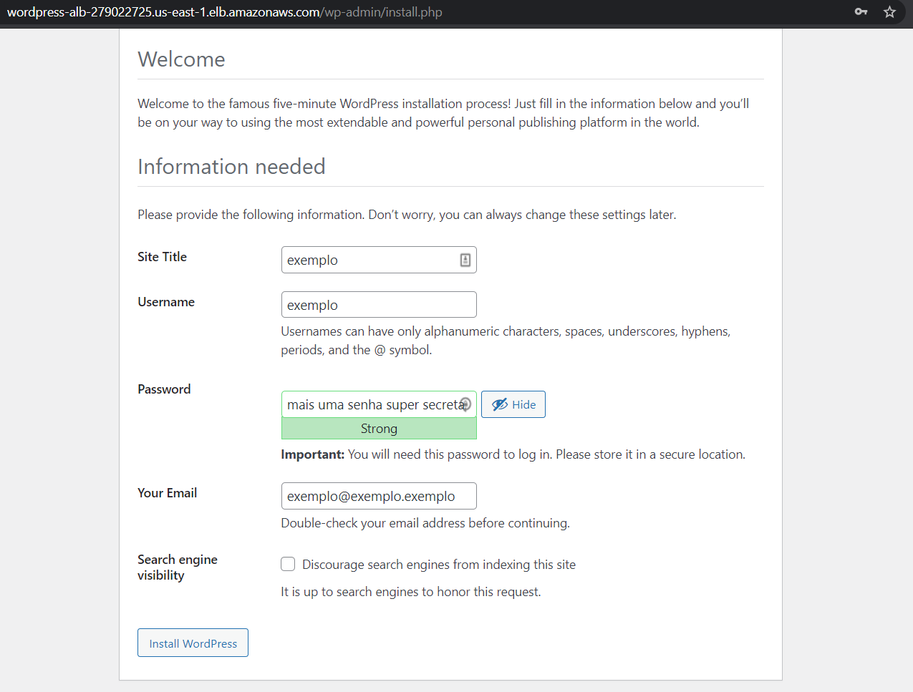Screen dimensions: 913x692
Task: Click 'It is up to search engines' note
Action: coord(411,592)
